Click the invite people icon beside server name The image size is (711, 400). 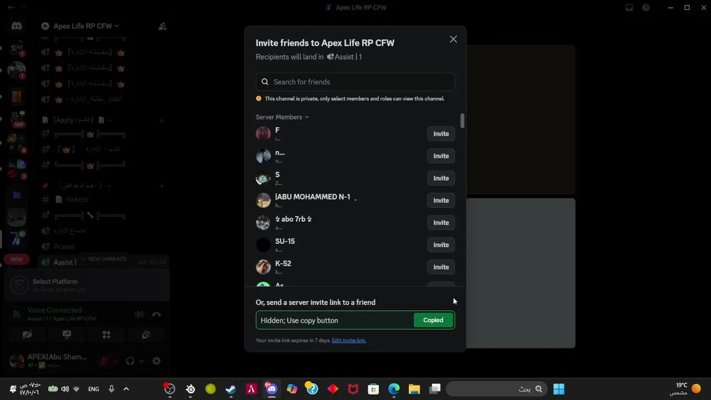pyautogui.click(x=162, y=26)
